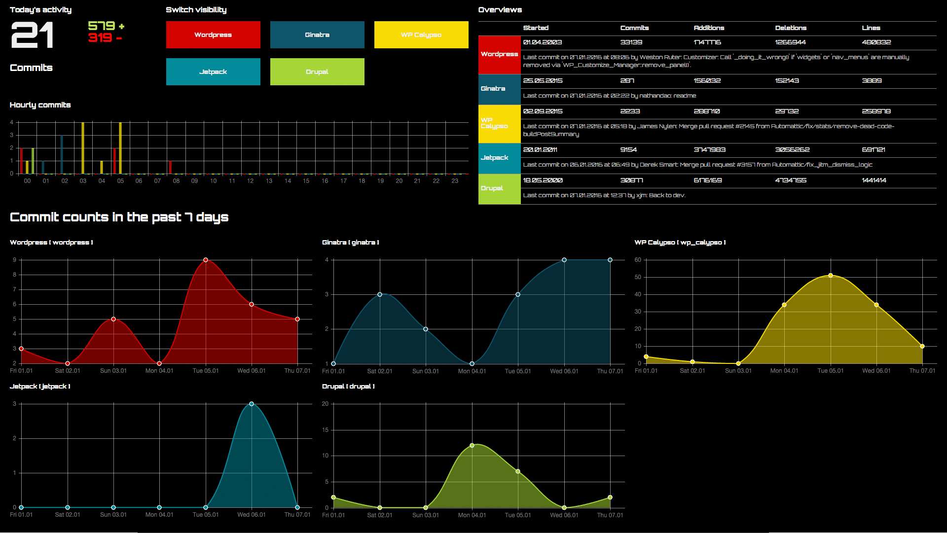Click Wordpress peak point on Tue 05.01
The image size is (947, 533).
(206, 260)
